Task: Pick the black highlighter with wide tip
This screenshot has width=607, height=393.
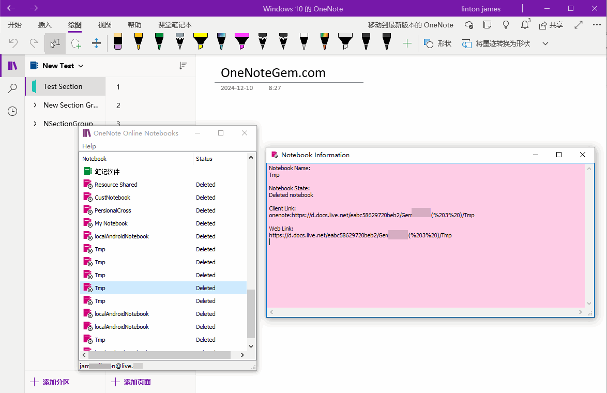Action: pos(345,41)
